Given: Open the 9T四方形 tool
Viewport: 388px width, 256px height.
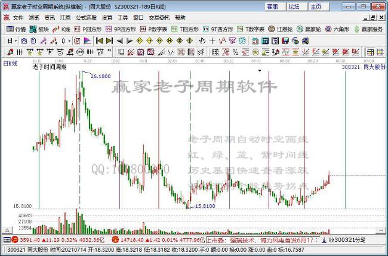Looking at the screenshot, I should click(x=218, y=29).
